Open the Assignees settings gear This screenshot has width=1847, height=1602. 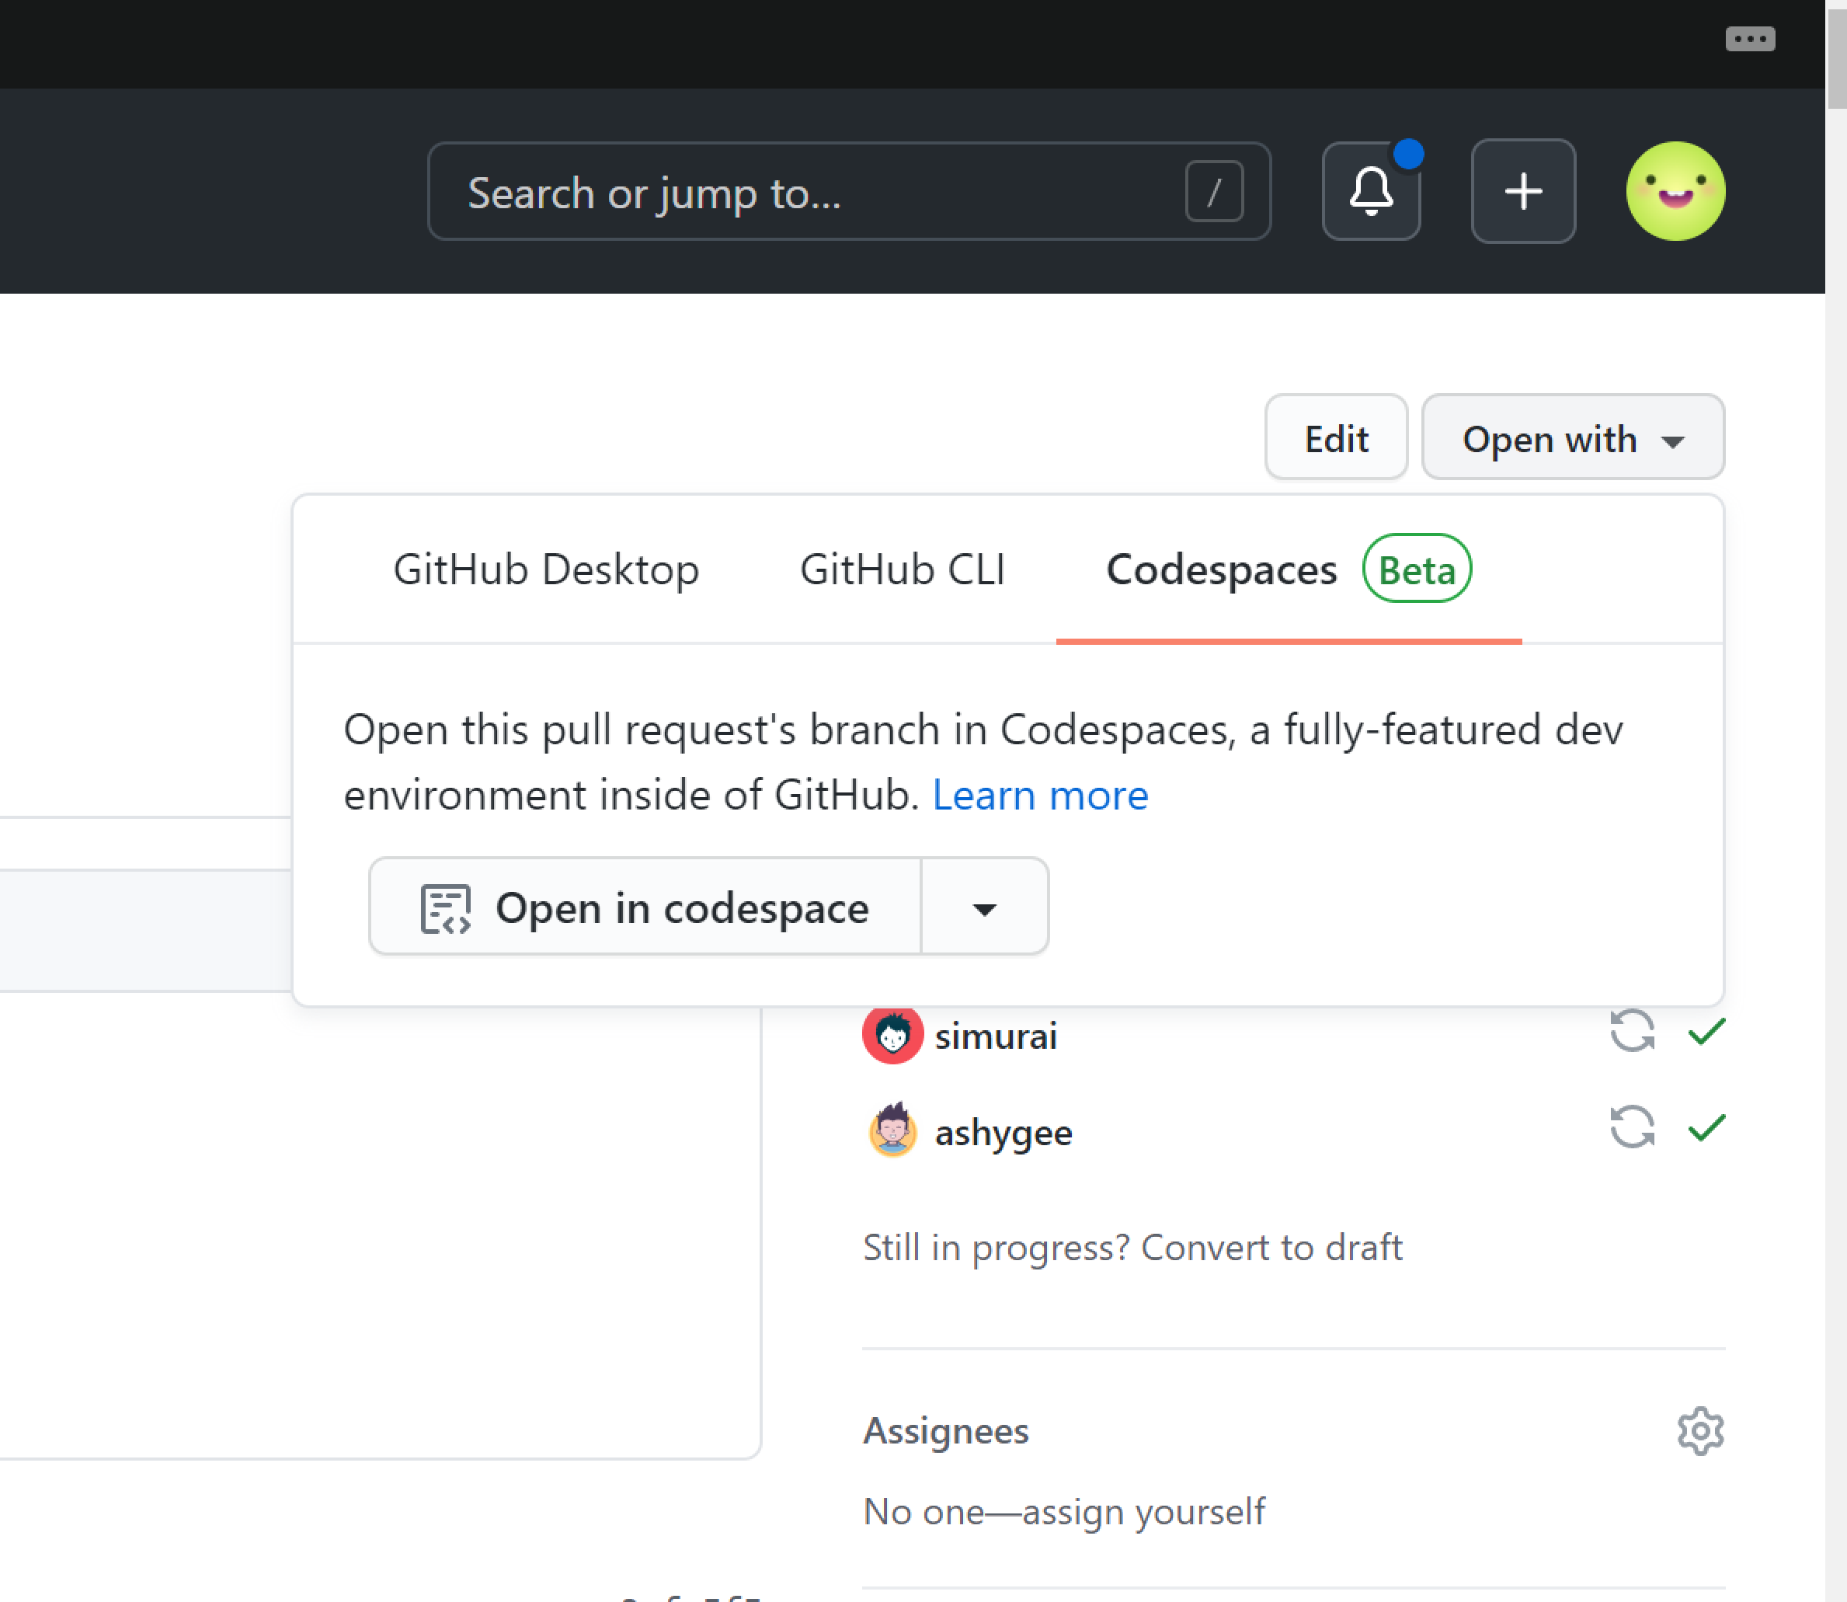[x=1699, y=1430]
